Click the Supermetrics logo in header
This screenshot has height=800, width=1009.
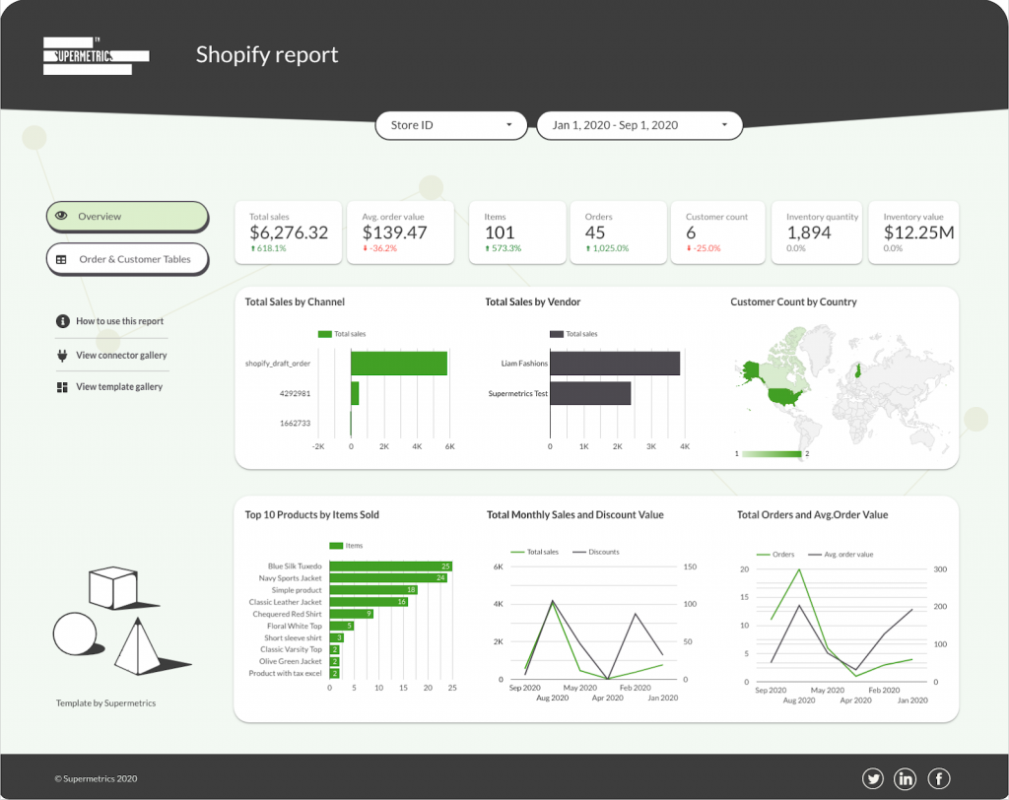coord(96,55)
